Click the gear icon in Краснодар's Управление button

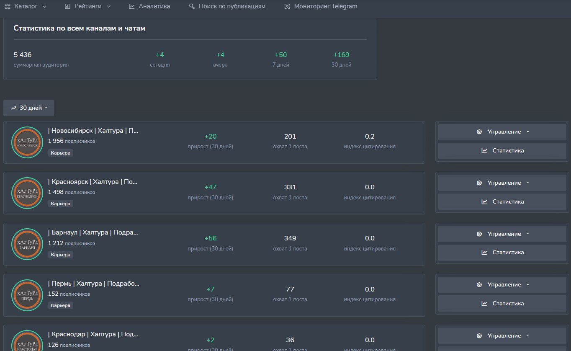click(479, 336)
